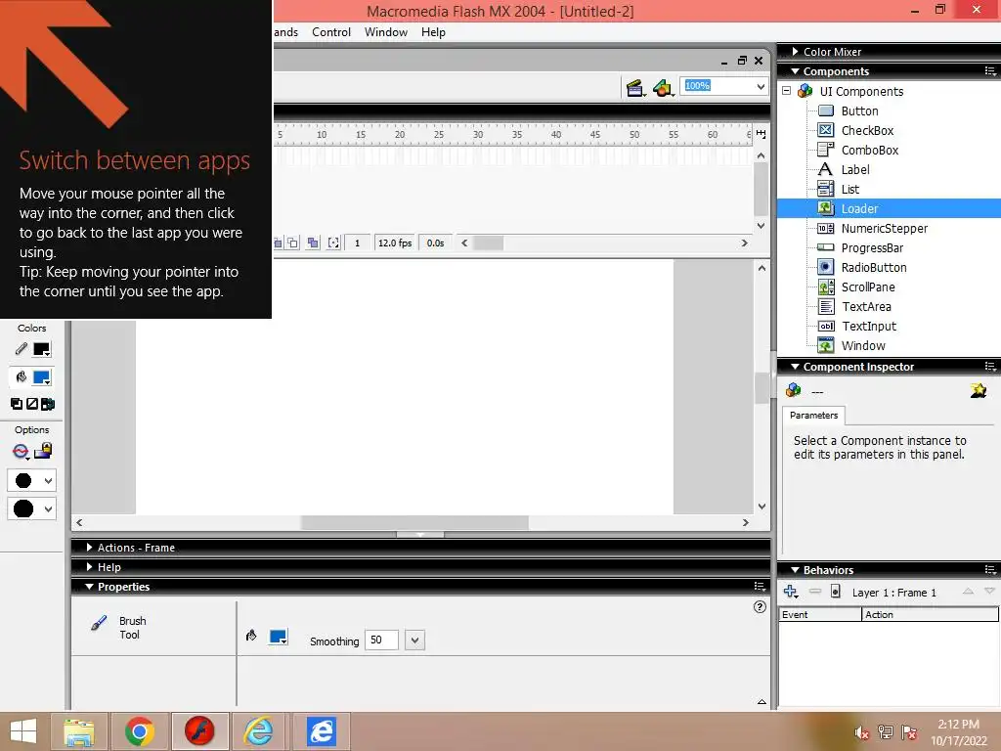Collapse the UI Components tree node
1001x751 pixels.
coord(787,91)
